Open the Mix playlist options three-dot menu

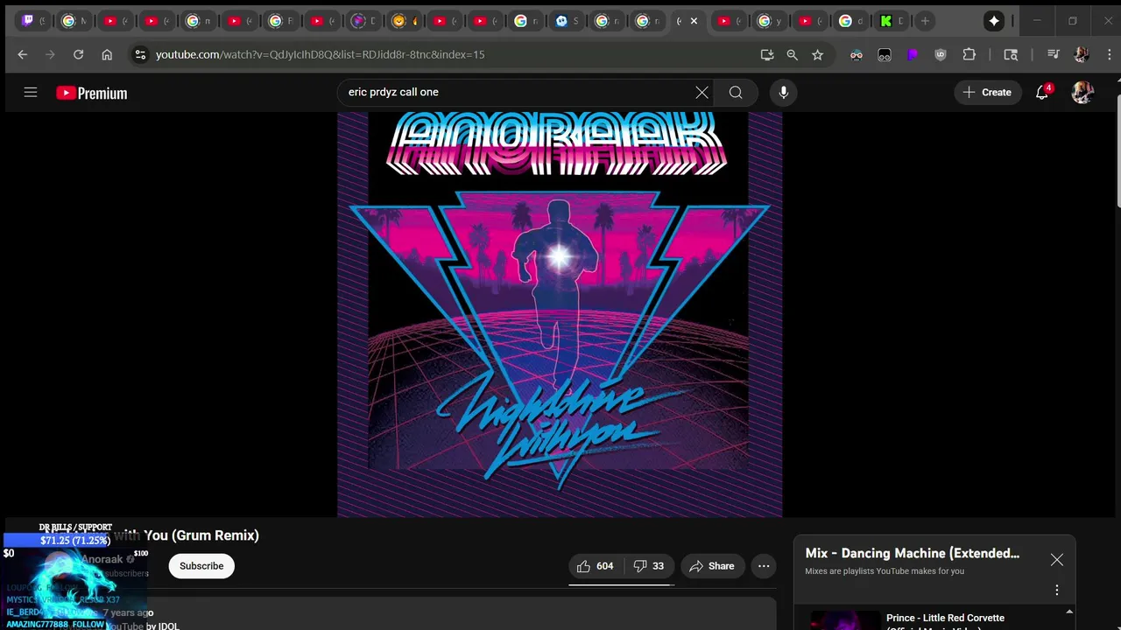click(1057, 590)
